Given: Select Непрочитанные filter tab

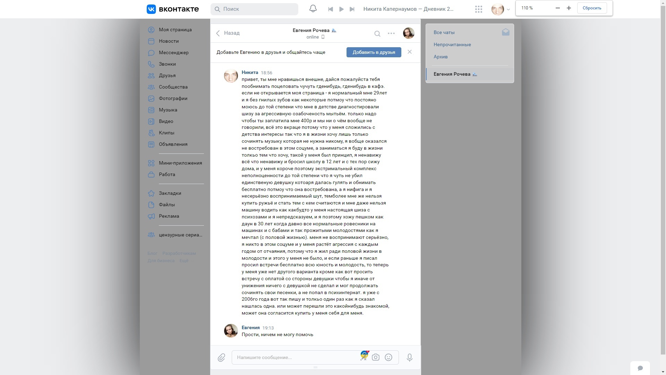Looking at the screenshot, I should point(452,44).
